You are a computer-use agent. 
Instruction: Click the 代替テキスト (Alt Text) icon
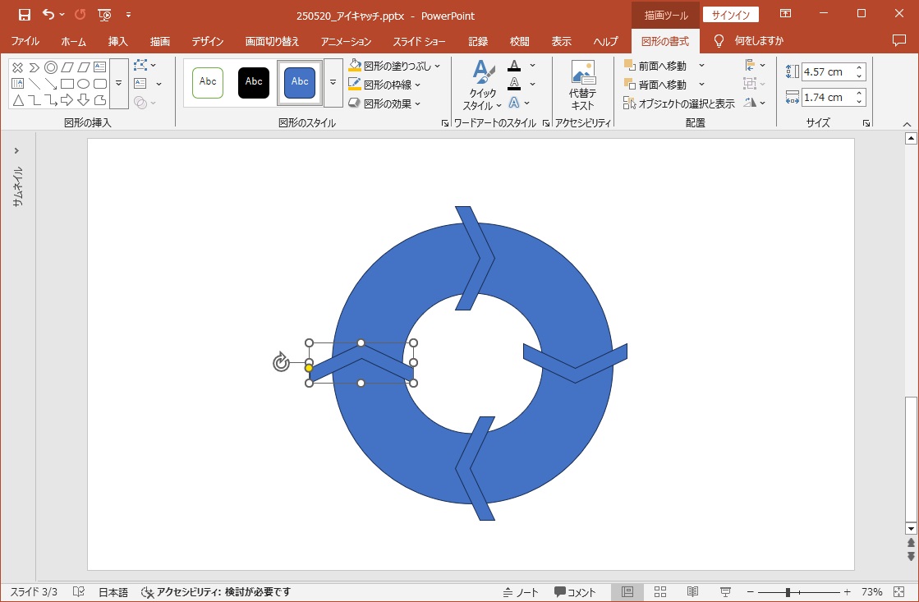coord(582,85)
